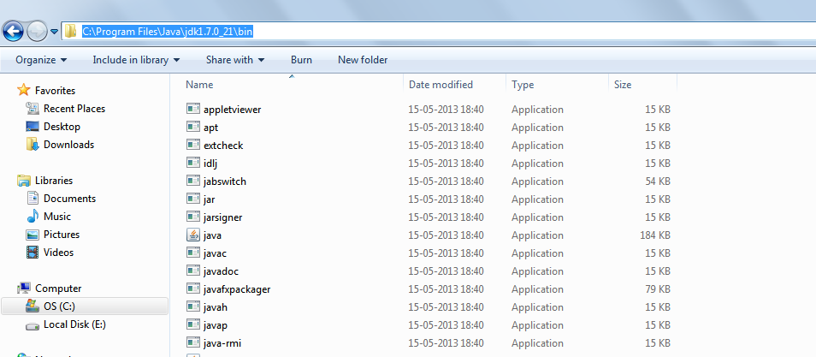The height and width of the screenshot is (357, 816).
Task: Select Computer in navigation pane
Action: click(x=58, y=289)
